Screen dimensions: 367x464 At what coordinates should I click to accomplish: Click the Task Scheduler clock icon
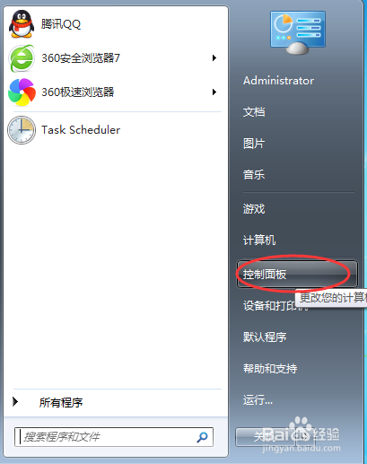[22, 130]
